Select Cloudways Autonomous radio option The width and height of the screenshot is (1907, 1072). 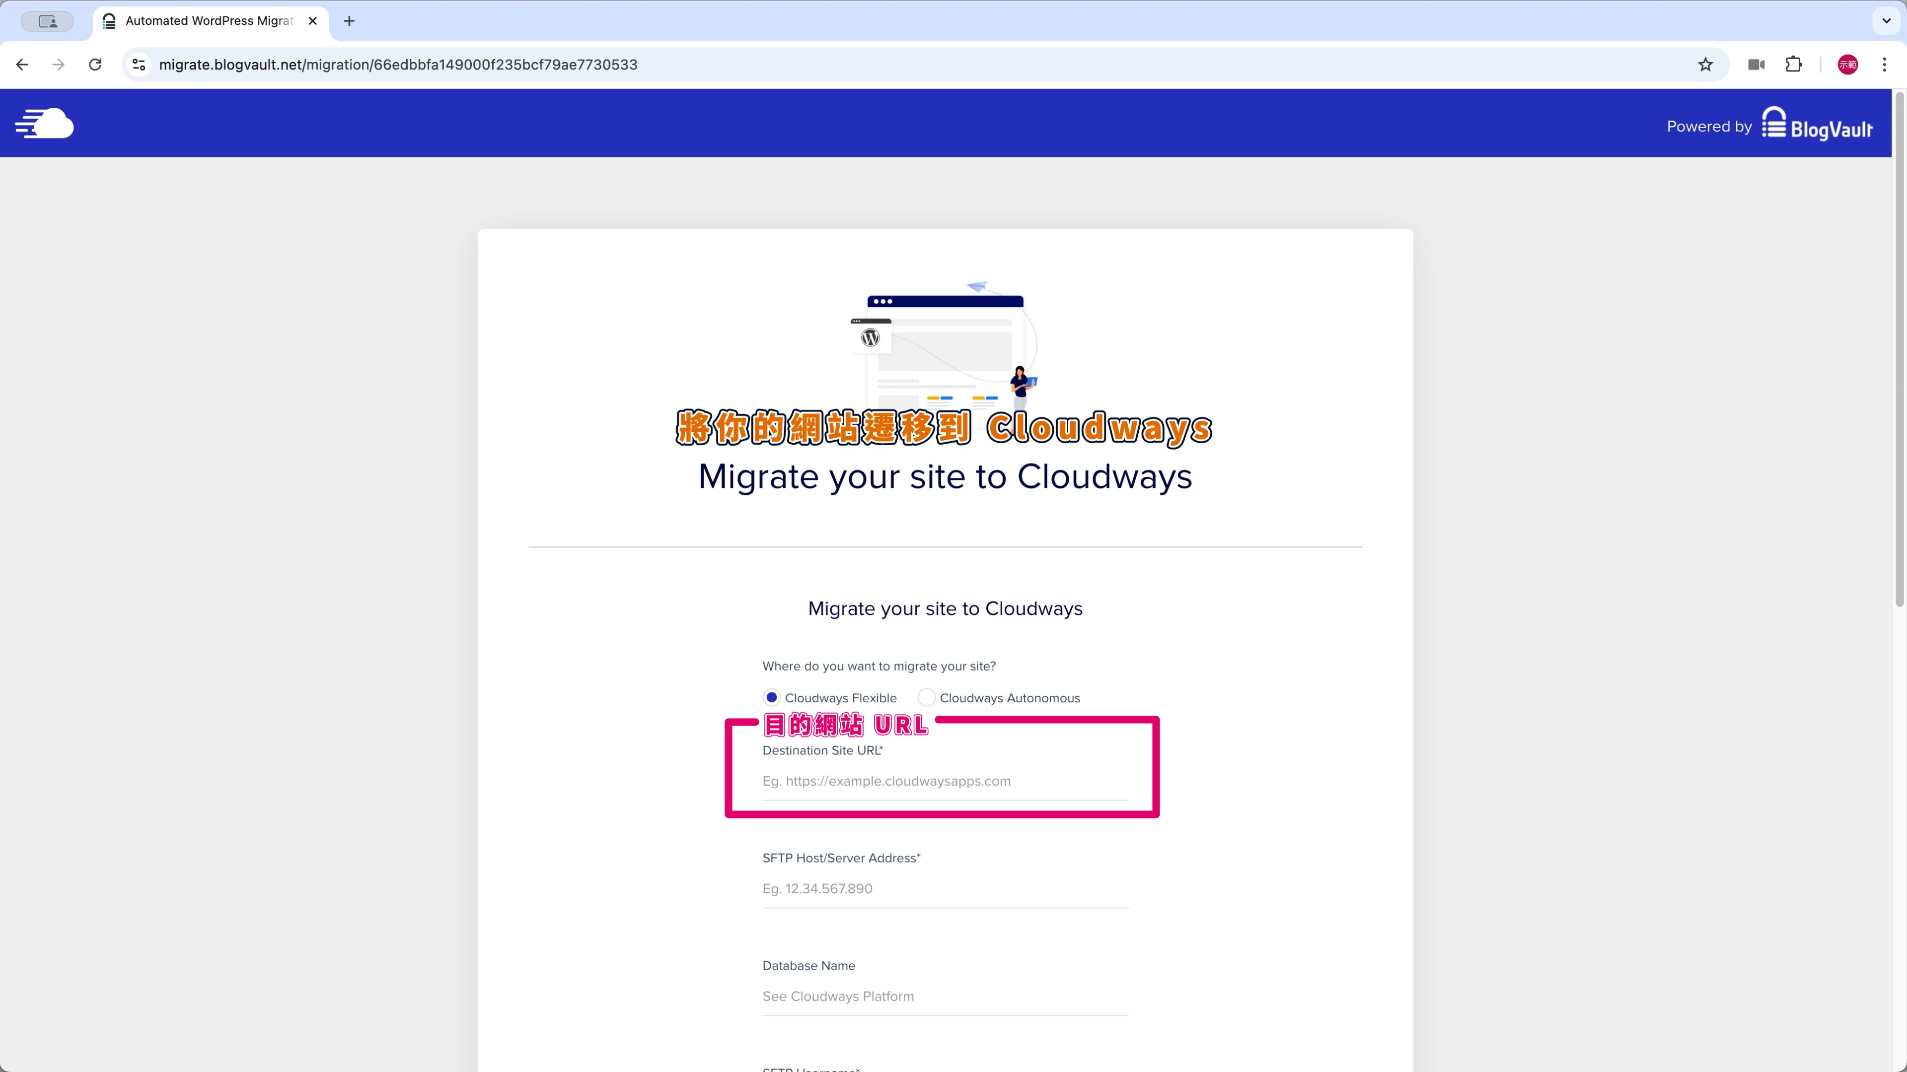tap(926, 698)
